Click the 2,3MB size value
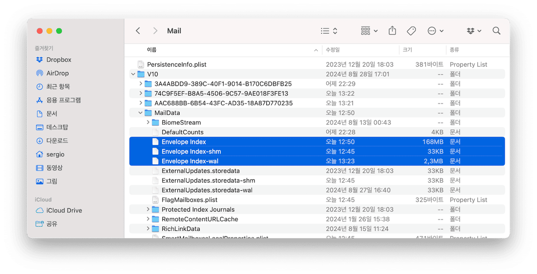Screen dimensions: 537x274 point(433,161)
